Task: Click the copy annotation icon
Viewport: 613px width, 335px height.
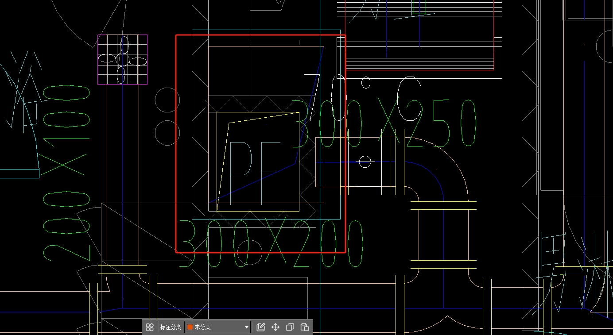Action: (290, 327)
